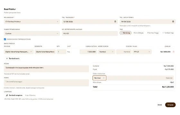This screenshot has height=115, width=180.
Task: Toggle the Perlu Ditinjau tag
Action: click(139, 33)
